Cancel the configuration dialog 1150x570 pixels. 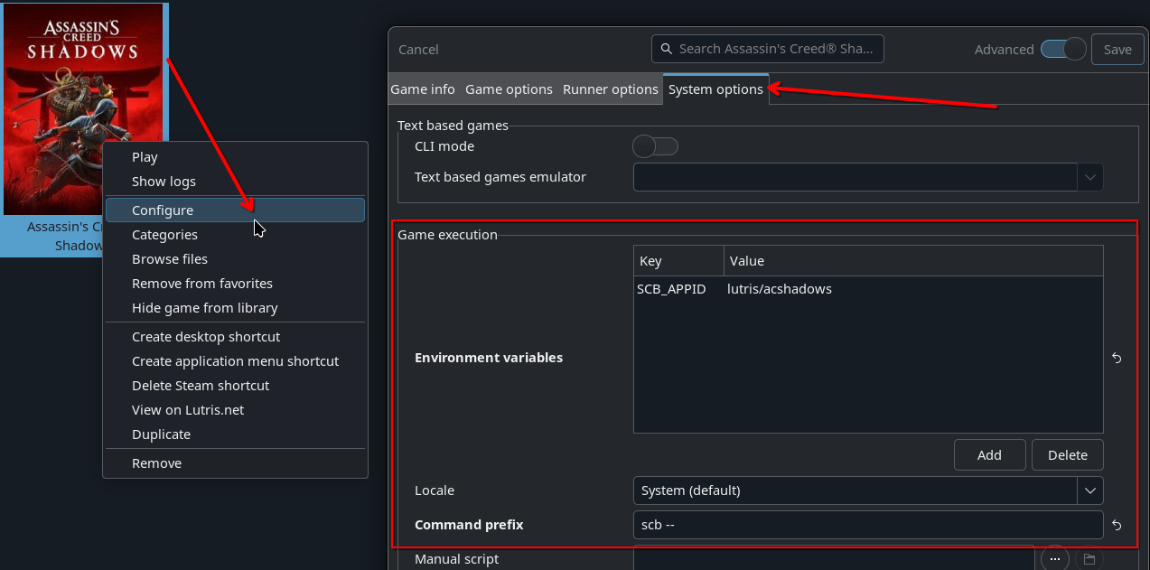point(418,49)
